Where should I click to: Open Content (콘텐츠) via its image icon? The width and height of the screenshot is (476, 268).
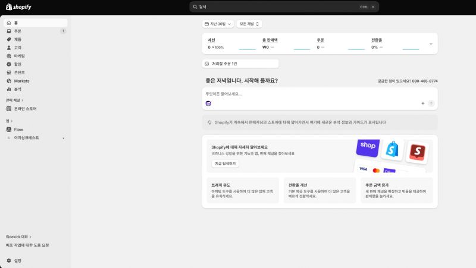point(9,72)
